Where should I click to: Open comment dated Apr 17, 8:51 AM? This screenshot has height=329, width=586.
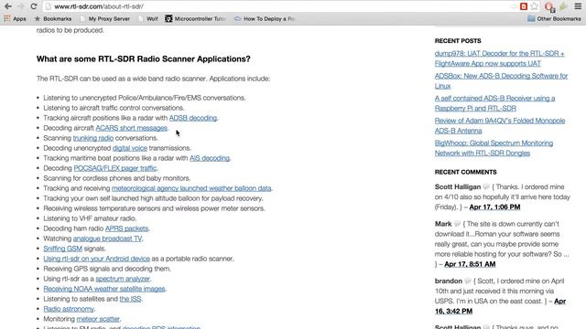[470, 264]
